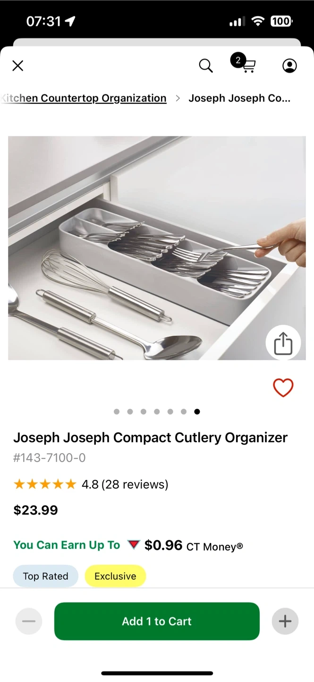Open the 4.8 (28 reviews) rating
Image resolution: width=314 pixels, height=682 pixels.
(x=125, y=484)
